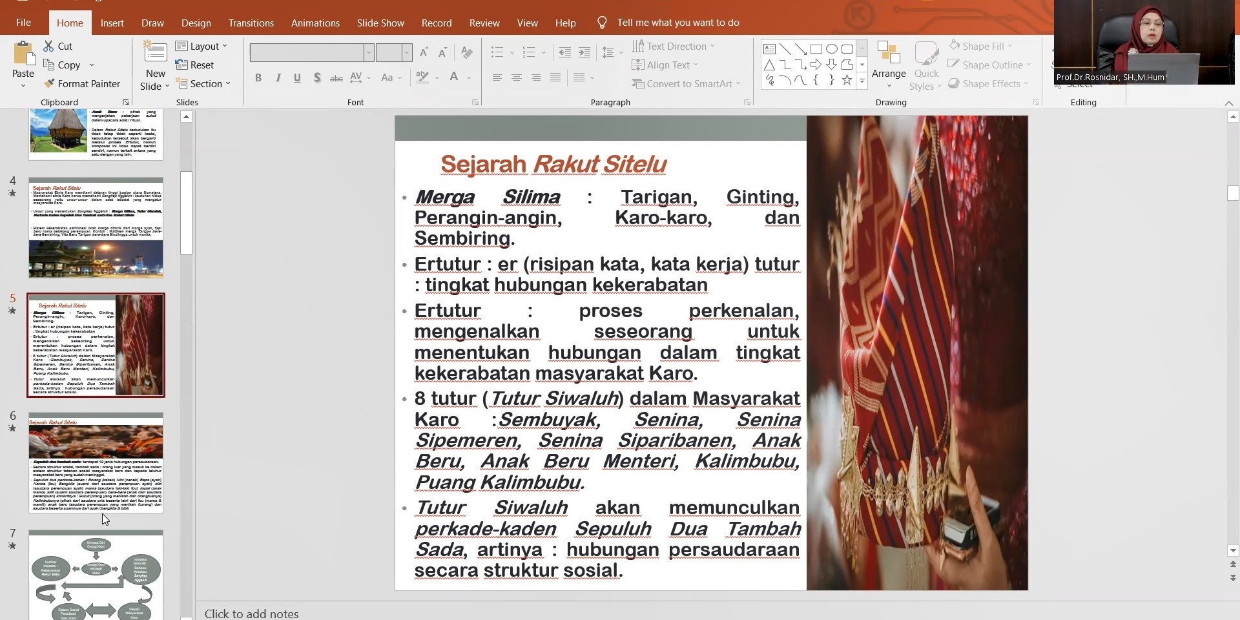Expand the shapes gallery More arrow

[x=862, y=81]
